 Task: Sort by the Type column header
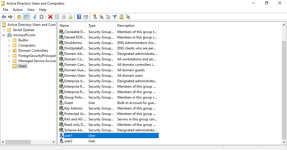point(101,26)
